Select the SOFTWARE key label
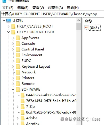This screenshot has width=104, height=125. point(31,89)
